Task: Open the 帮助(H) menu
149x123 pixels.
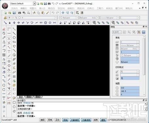Action: point(129,8)
